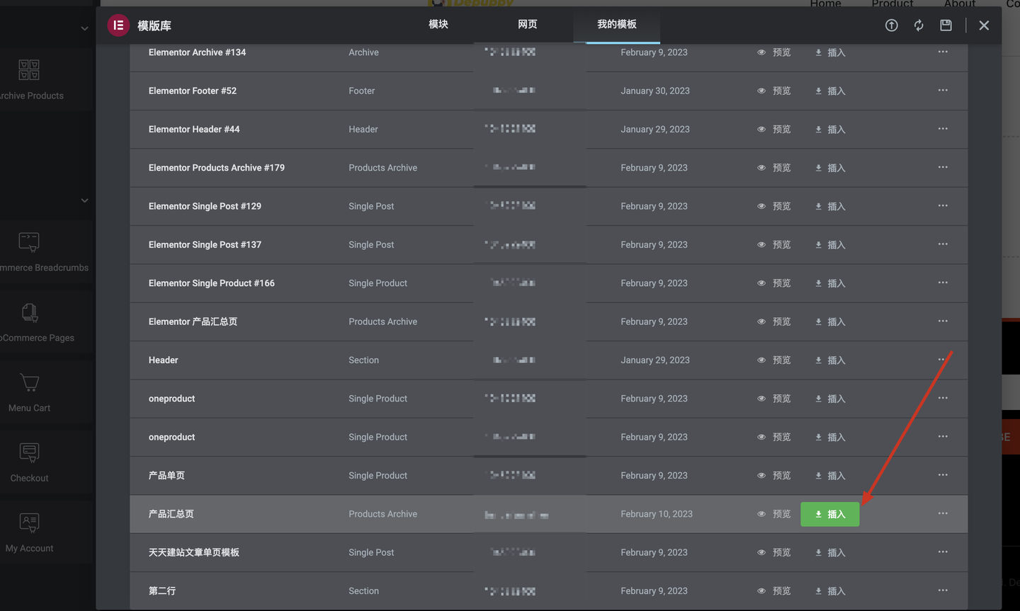This screenshot has width=1020, height=611.
Task: Preview Elementor Single Post #129
Action: click(x=774, y=206)
